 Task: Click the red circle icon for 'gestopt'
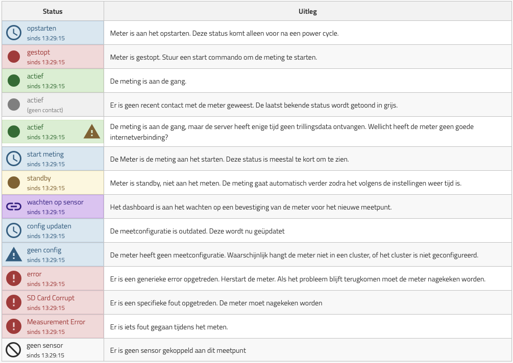click(14, 57)
